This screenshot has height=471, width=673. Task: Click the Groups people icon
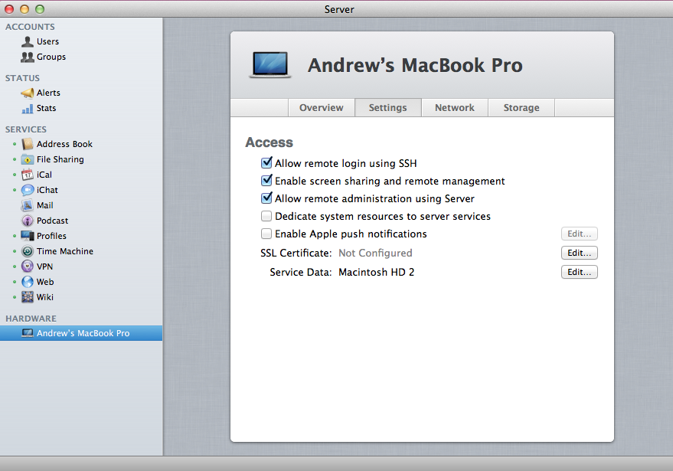(28, 57)
